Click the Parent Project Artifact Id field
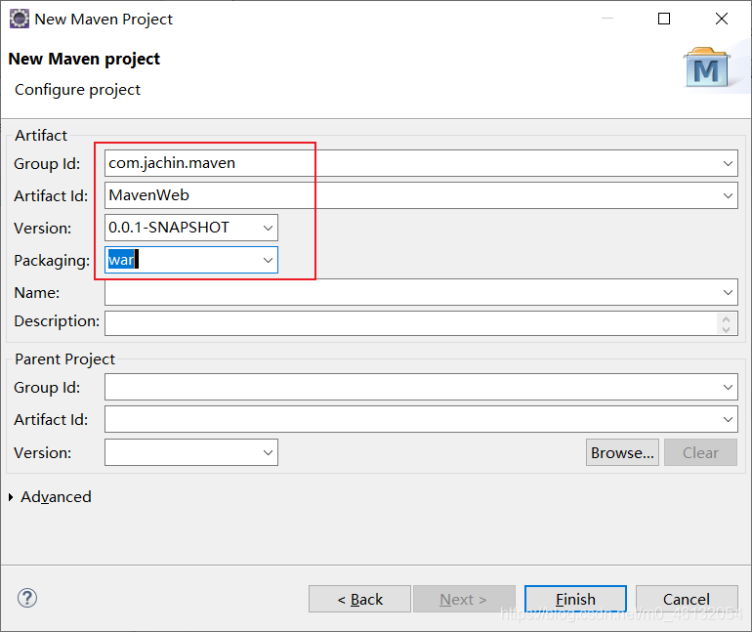Viewport: 752px width, 632px height. tap(410, 420)
